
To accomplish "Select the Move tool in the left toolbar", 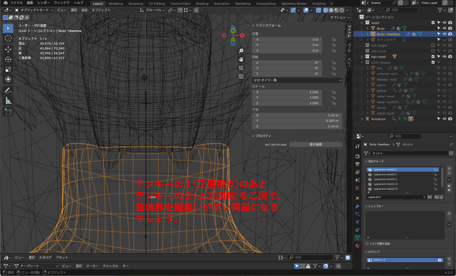I will 8,49.
